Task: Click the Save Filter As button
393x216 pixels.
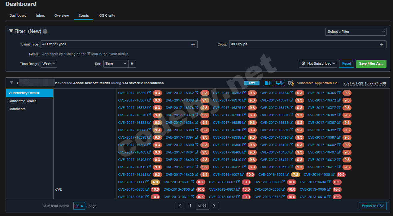Action: [371, 64]
